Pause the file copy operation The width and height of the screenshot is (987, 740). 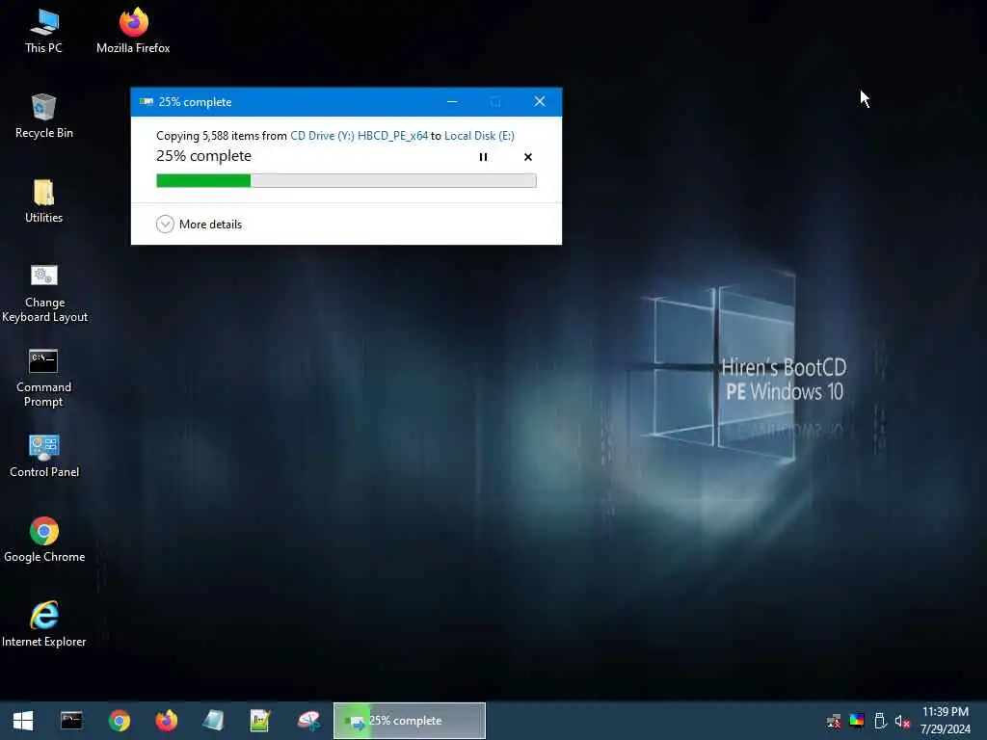[484, 157]
